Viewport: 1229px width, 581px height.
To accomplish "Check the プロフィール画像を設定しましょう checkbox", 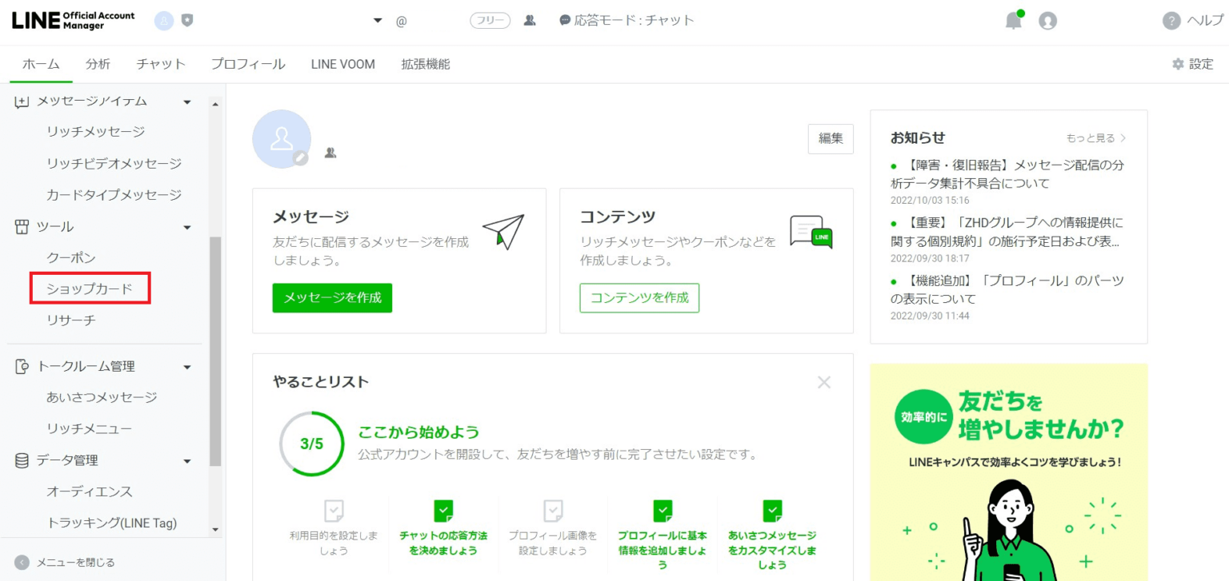I will tap(553, 511).
